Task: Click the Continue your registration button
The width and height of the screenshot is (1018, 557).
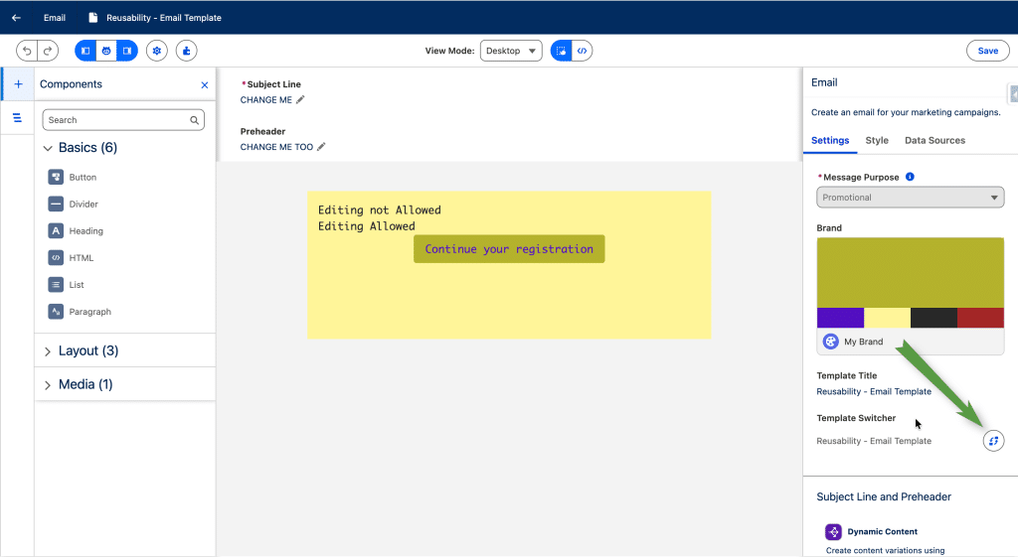Action: pos(509,249)
